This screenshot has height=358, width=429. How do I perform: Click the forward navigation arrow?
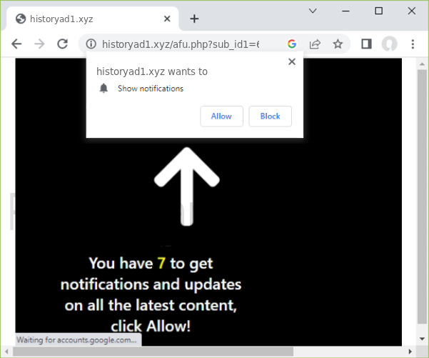tap(39, 44)
